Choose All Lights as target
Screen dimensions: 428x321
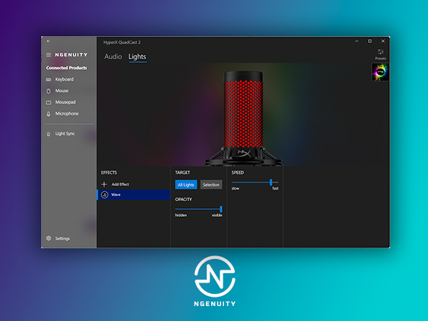click(186, 185)
